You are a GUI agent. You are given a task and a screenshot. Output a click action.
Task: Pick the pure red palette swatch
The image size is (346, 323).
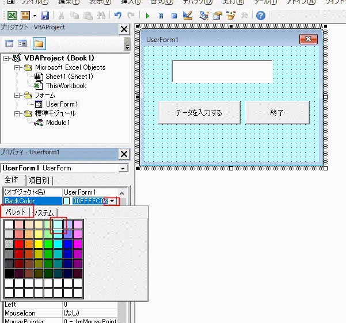pos(19,244)
